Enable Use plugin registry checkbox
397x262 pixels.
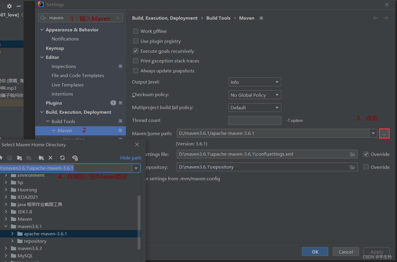[136, 41]
